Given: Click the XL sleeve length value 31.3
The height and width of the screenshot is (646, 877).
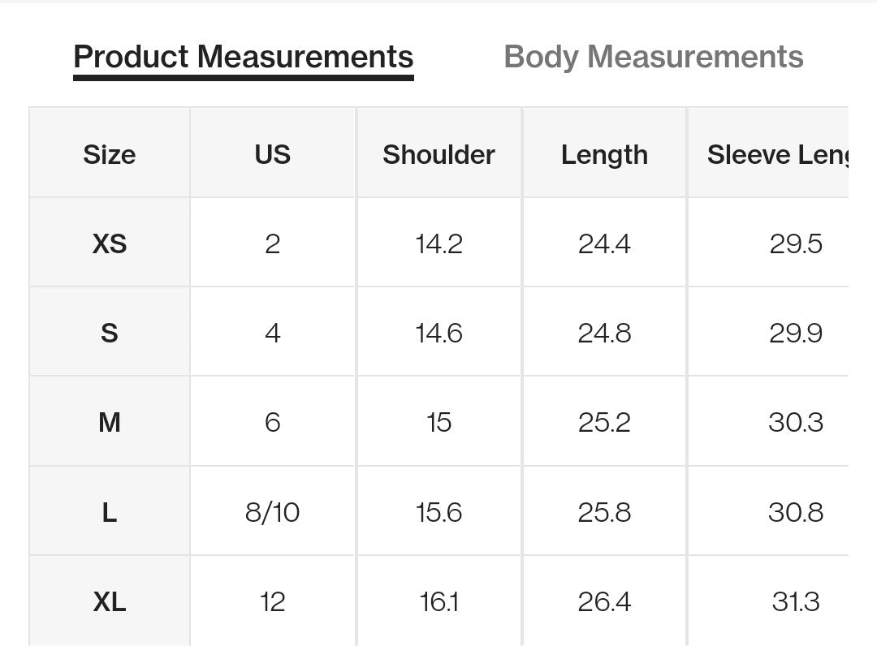Looking at the screenshot, I should (795, 601).
